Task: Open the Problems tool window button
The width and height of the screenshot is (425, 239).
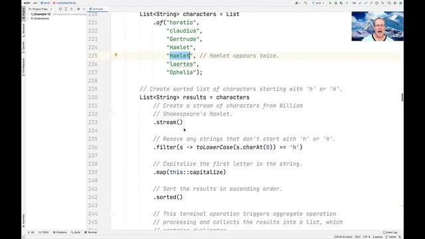Action: pos(60,232)
